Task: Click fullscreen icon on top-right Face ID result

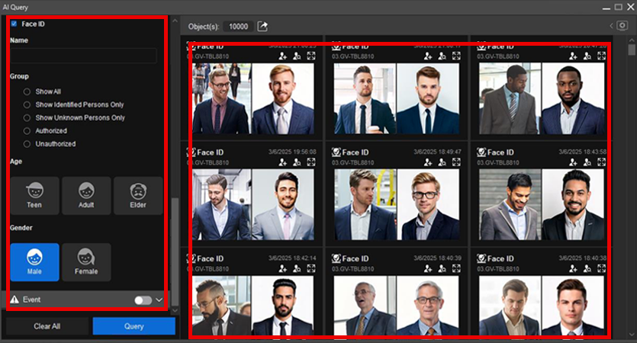Action: point(602,56)
